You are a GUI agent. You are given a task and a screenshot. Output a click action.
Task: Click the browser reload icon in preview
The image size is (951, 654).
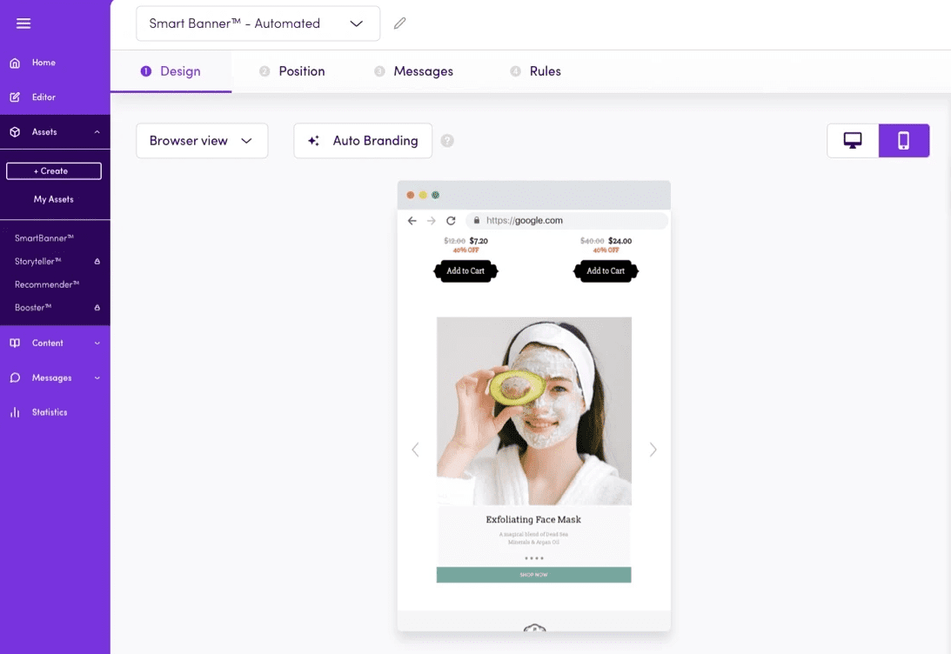(451, 221)
